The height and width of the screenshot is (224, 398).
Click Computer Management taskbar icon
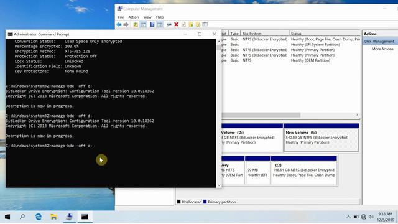click(69, 217)
